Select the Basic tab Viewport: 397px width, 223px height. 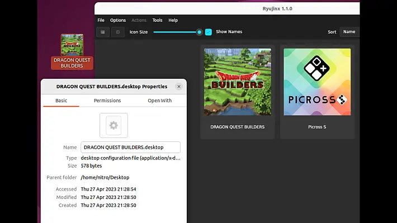(x=62, y=101)
